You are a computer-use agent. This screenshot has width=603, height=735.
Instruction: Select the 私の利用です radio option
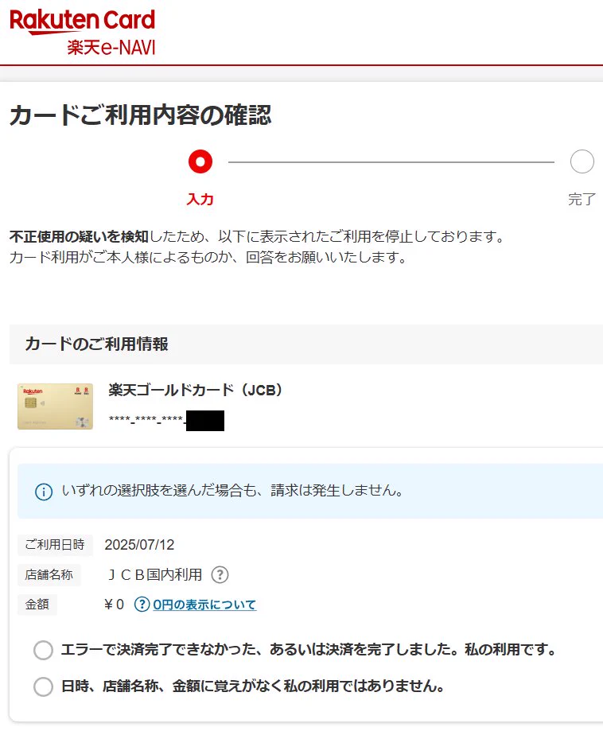point(43,650)
